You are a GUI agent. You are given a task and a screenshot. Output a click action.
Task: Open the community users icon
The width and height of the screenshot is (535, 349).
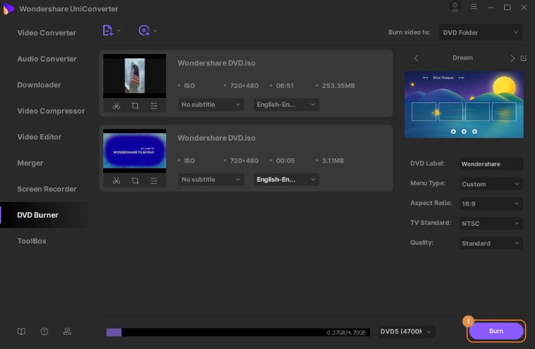click(67, 331)
